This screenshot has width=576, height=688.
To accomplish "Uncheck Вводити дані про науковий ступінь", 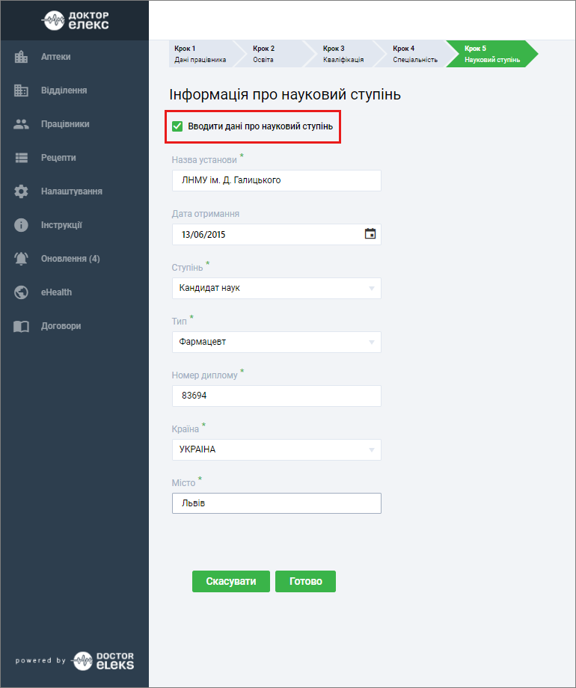I will [x=177, y=126].
